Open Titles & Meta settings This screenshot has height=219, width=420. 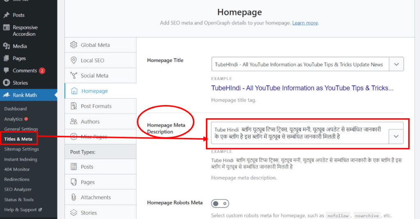pyautogui.click(x=18, y=139)
